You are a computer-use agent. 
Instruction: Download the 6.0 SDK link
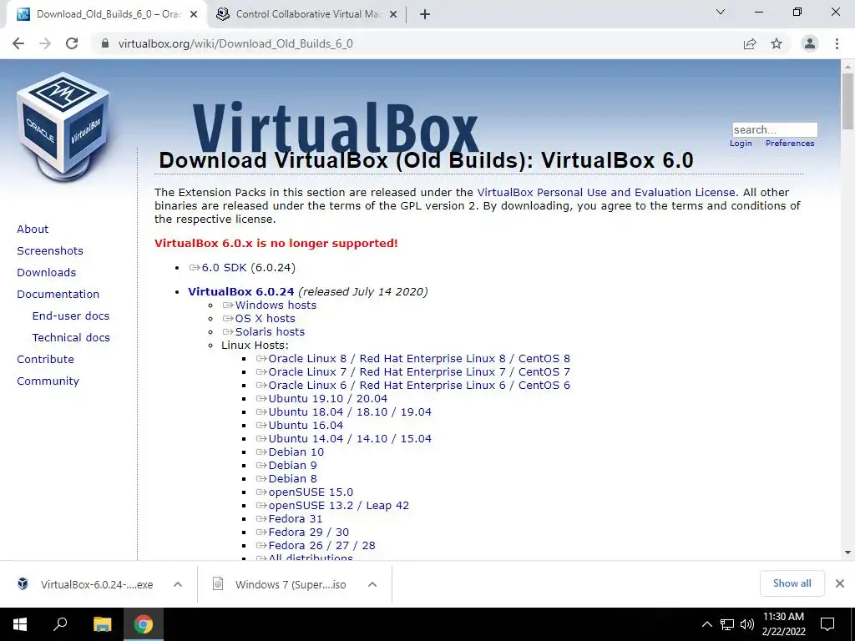224,268
